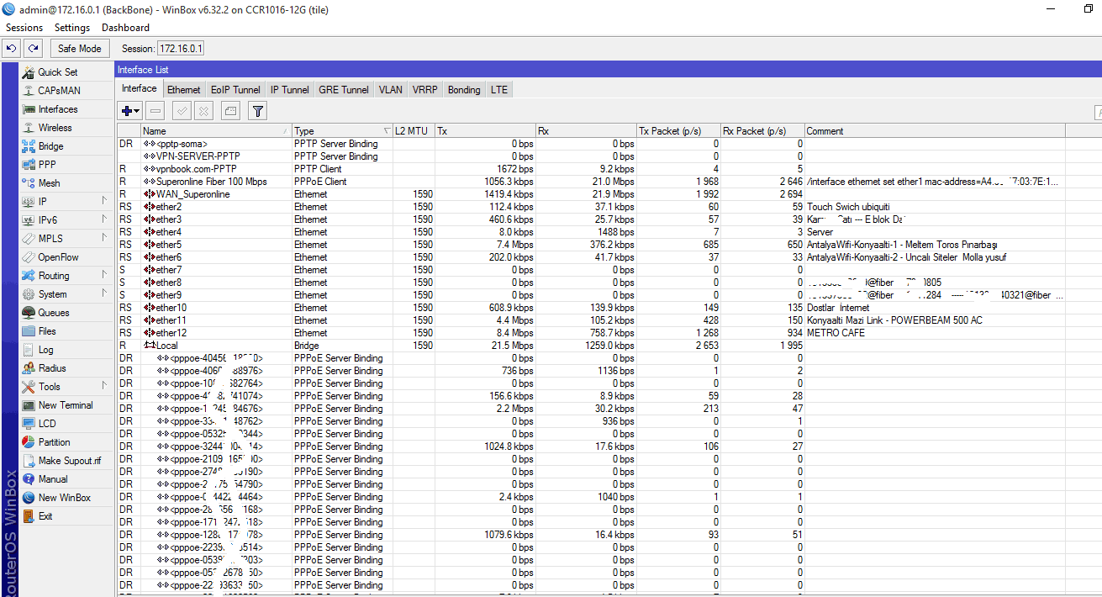The height and width of the screenshot is (597, 1102).
Task: Switch to the VLAN tab
Action: (x=390, y=90)
